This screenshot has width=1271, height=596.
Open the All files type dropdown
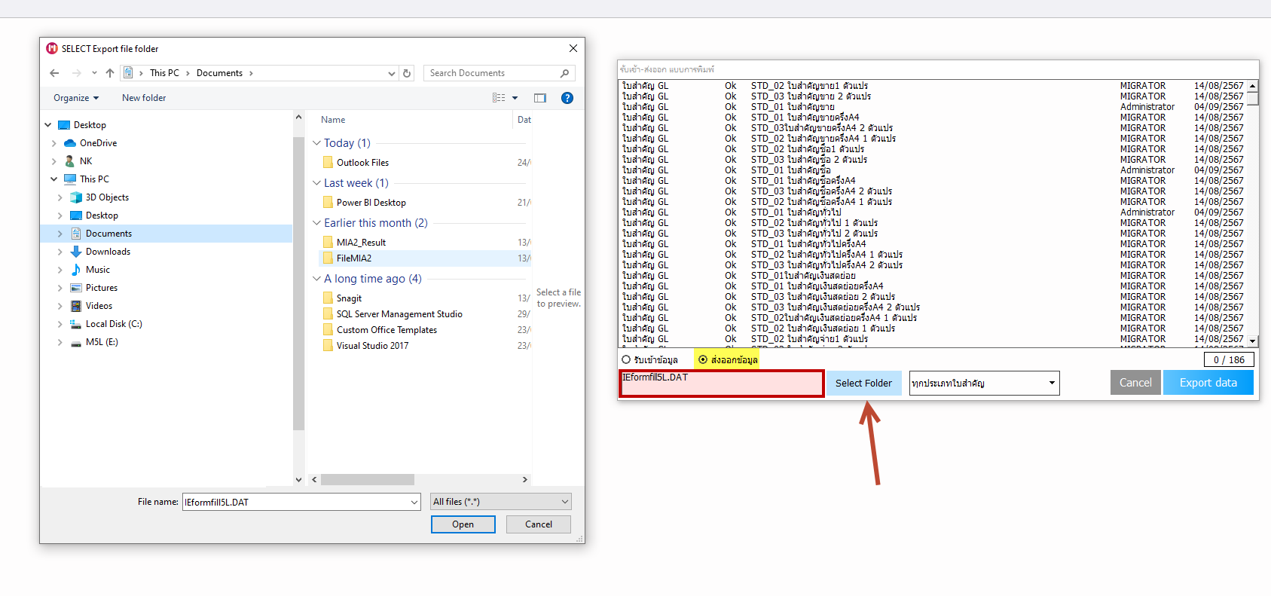click(500, 502)
